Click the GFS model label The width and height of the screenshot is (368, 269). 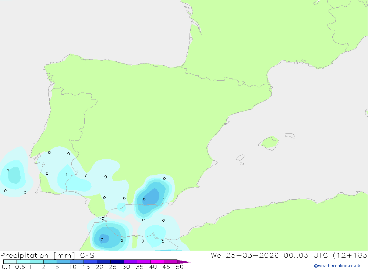click(x=87, y=255)
